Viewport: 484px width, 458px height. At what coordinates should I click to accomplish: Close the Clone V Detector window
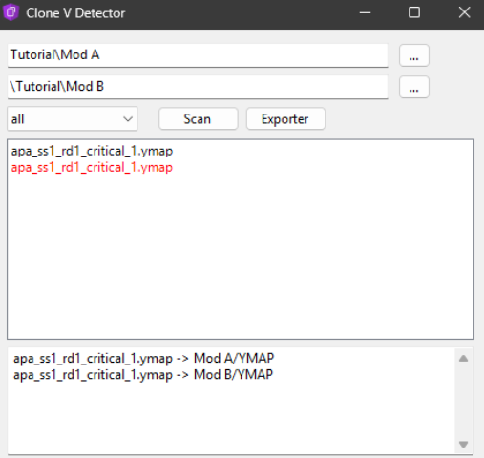coord(464,13)
